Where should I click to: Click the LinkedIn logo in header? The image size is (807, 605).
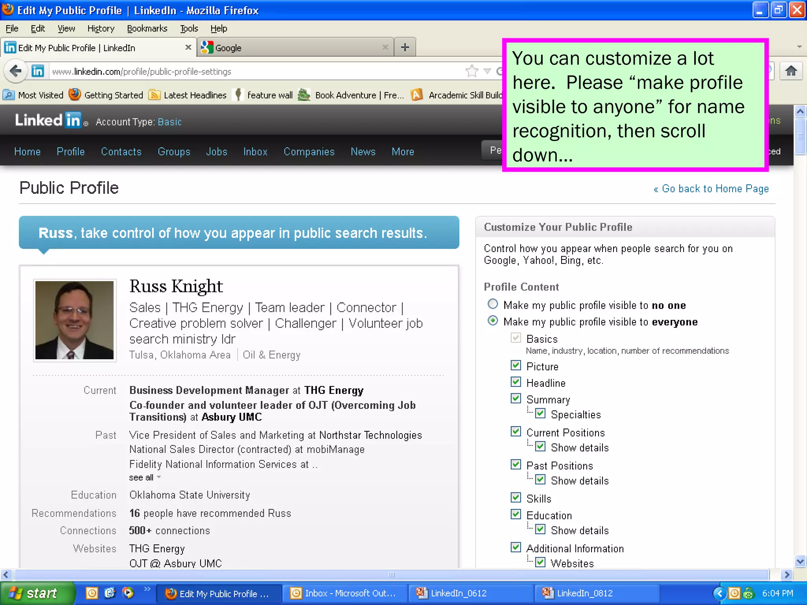point(51,120)
